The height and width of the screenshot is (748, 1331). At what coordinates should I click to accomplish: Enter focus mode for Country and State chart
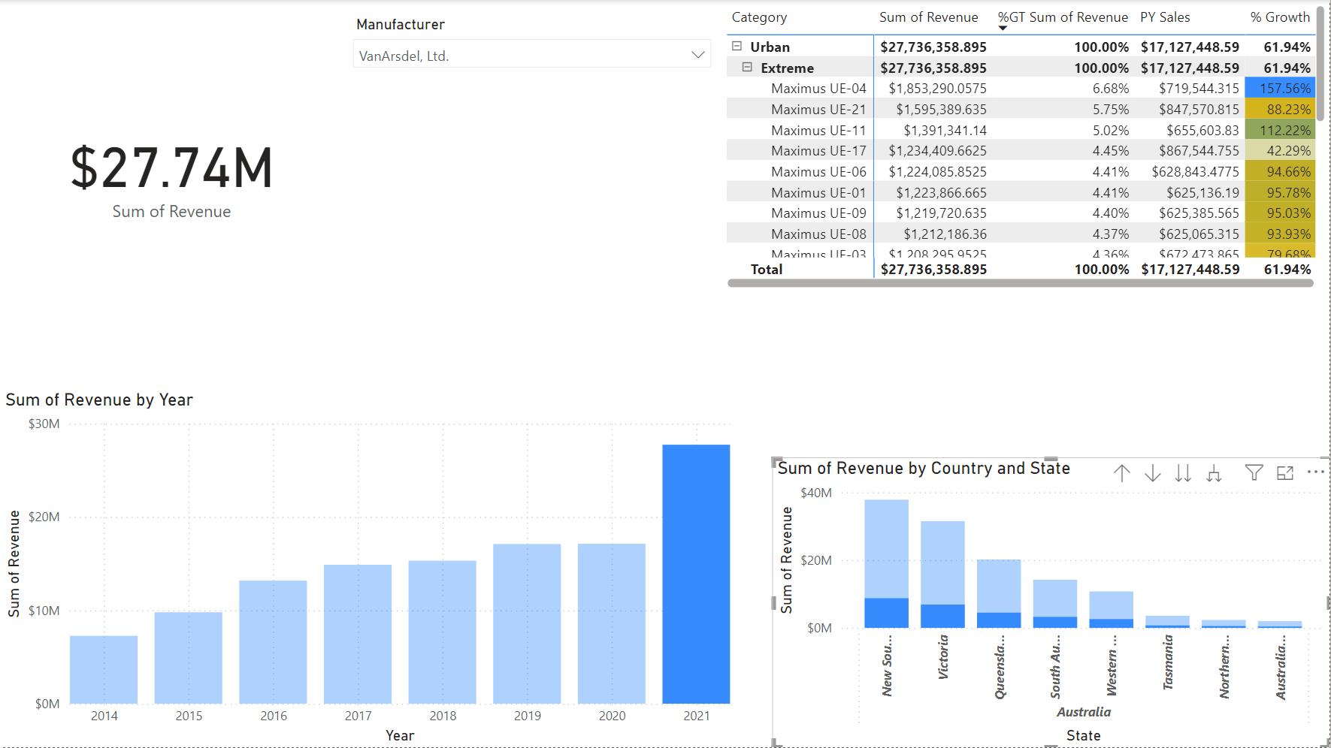[1285, 472]
